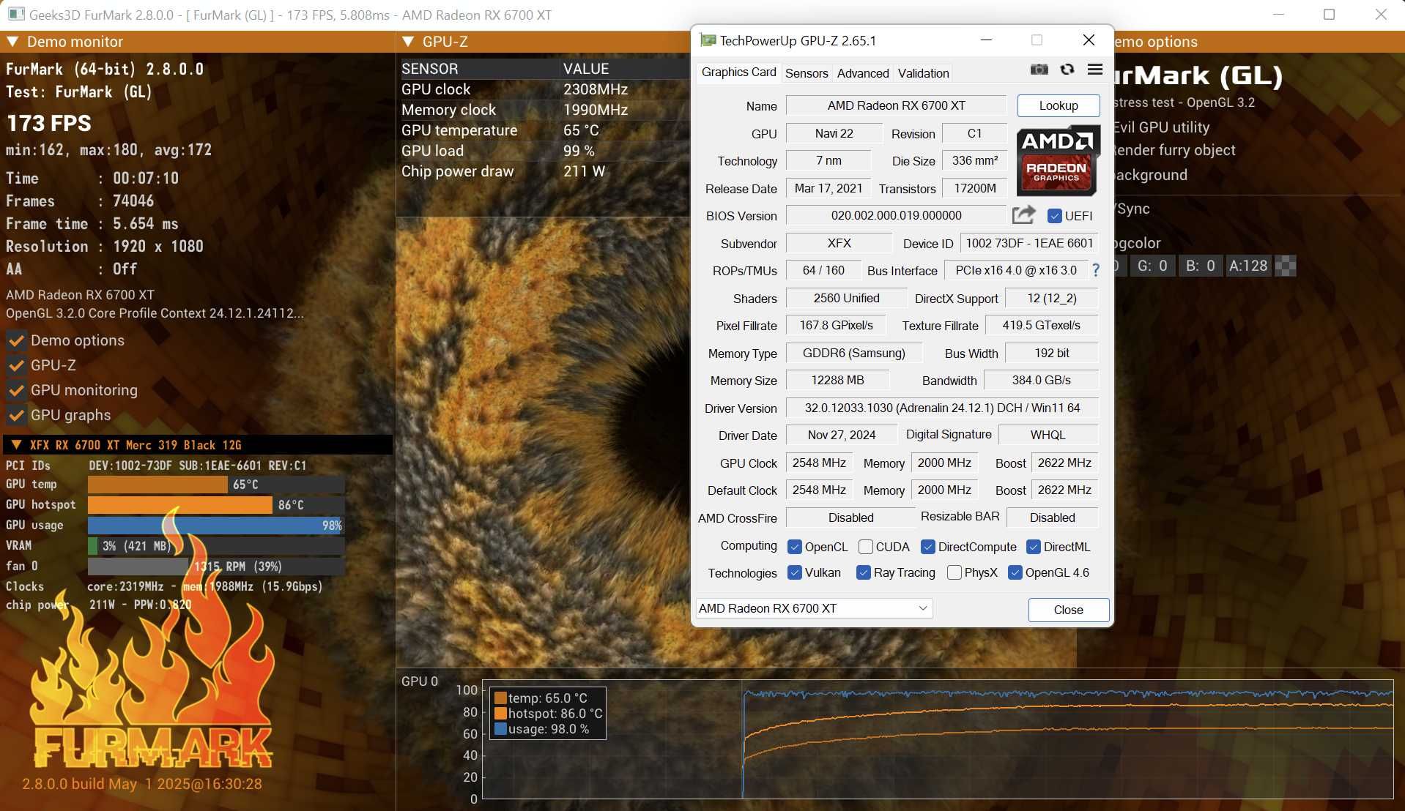This screenshot has width=1405, height=811.
Task: Collapse the FurMark GPU-Z panel
Action: (x=408, y=42)
